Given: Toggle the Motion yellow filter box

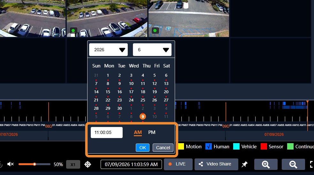Looking at the screenshot, I should click(x=180, y=146).
